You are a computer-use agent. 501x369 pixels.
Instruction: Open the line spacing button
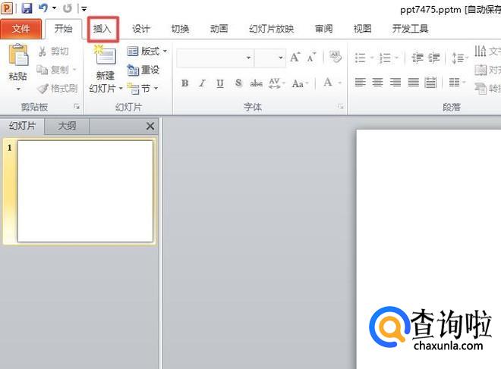[x=460, y=58]
